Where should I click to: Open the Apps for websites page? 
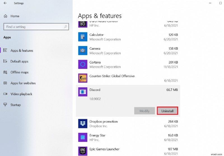[23, 83]
